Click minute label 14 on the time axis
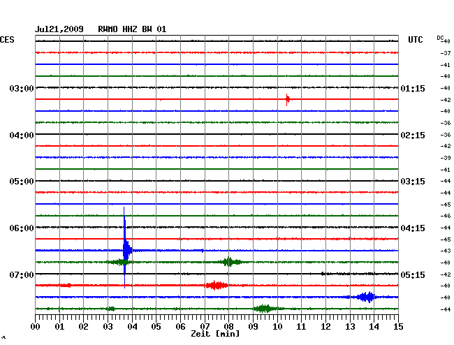Viewport: 454px width, 345px height. click(374, 327)
